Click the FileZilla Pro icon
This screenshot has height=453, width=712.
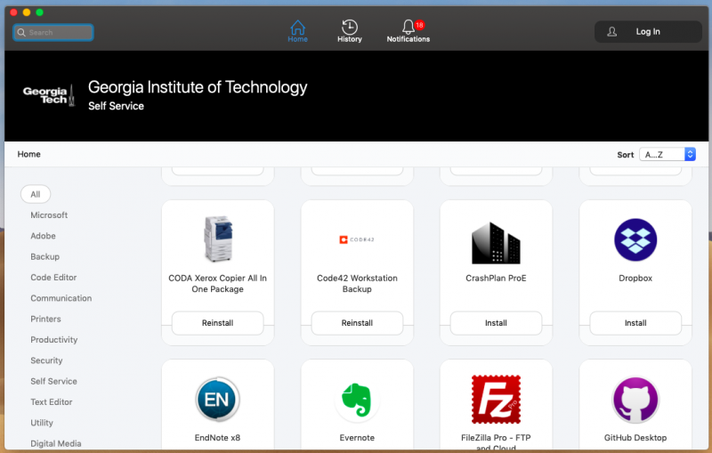click(496, 400)
